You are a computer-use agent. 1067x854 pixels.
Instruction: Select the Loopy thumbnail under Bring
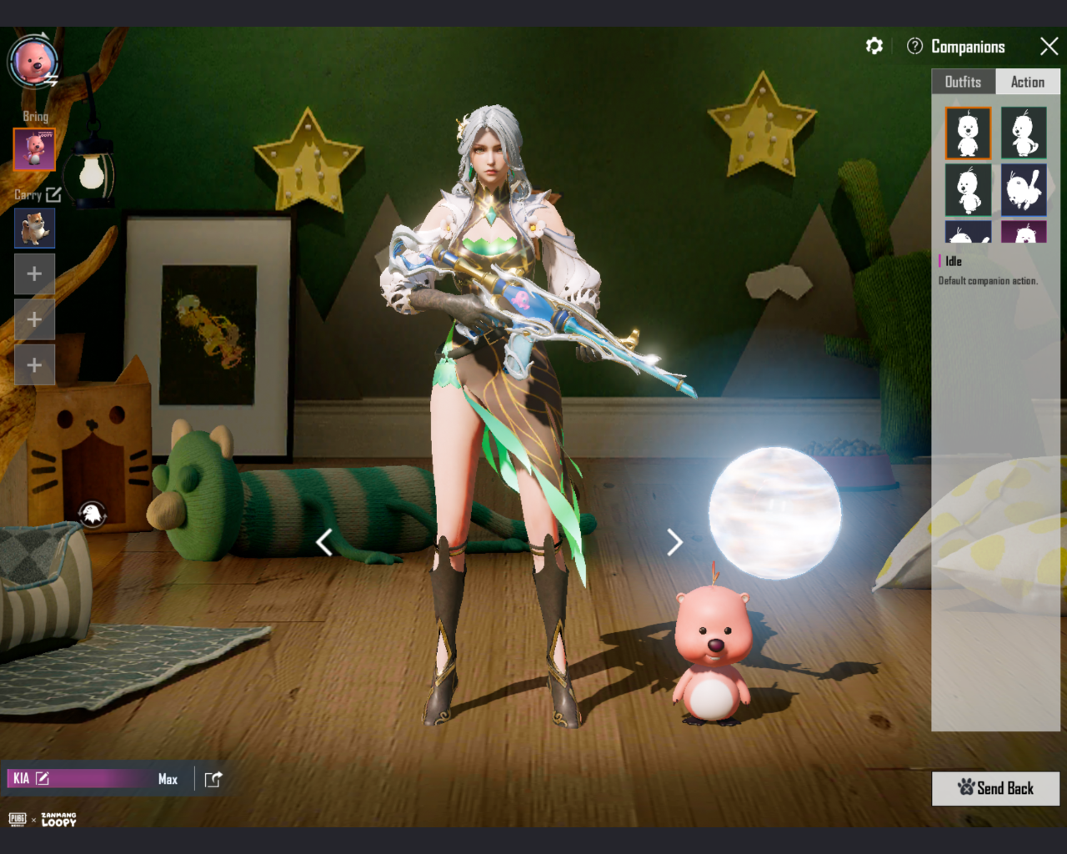click(x=34, y=149)
